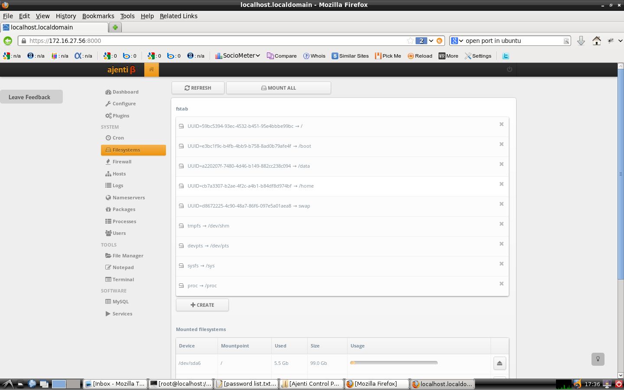The image size is (624, 390).
Task: Remove the /boot fstab entry
Action: click(501, 144)
